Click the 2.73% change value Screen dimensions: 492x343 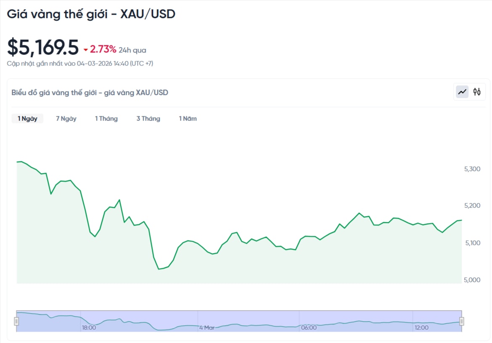tap(103, 50)
